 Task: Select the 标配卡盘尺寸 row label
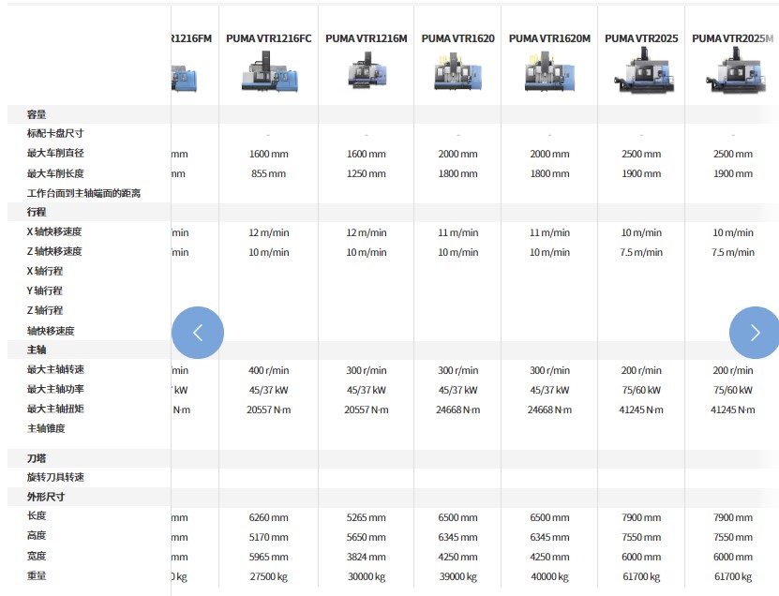point(55,133)
